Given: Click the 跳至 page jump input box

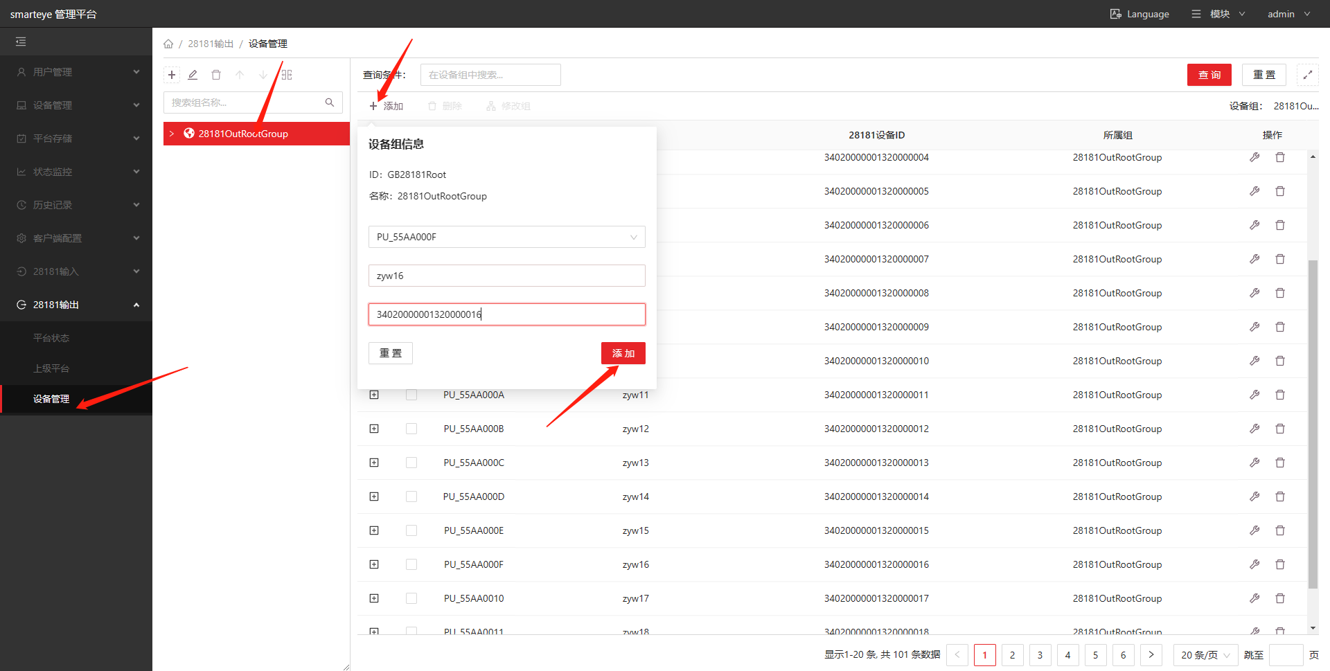Looking at the screenshot, I should pos(1286,655).
